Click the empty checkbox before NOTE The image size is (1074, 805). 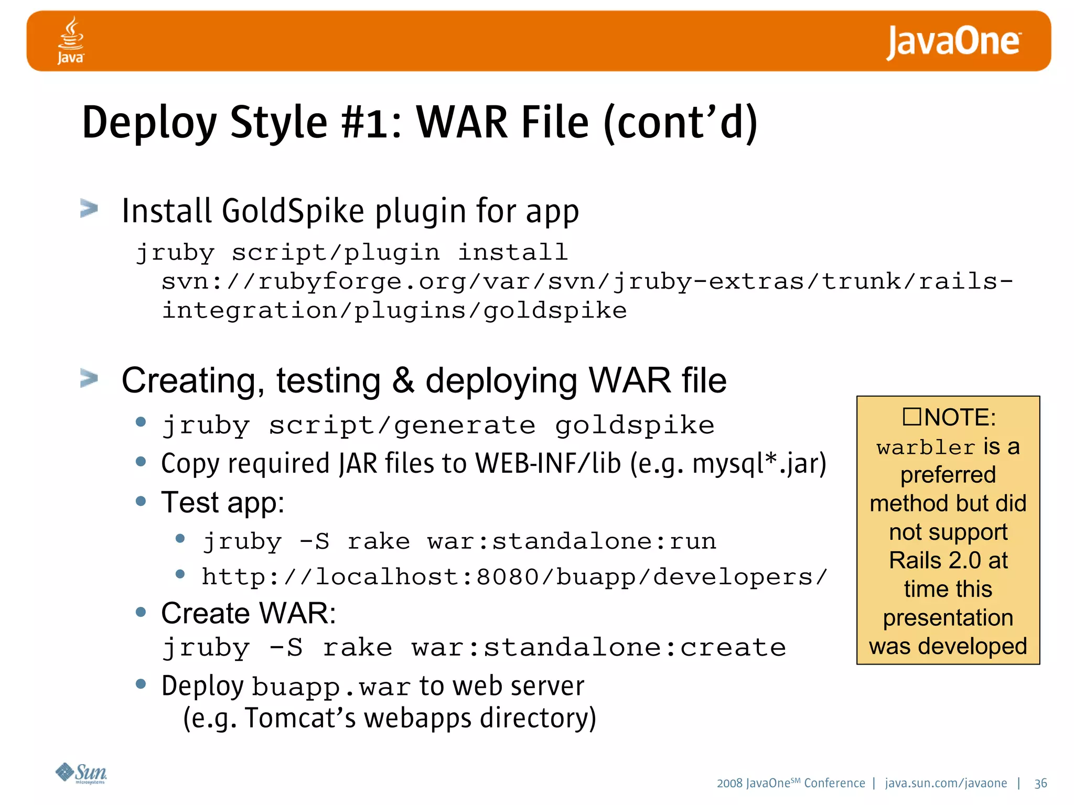coord(911,417)
